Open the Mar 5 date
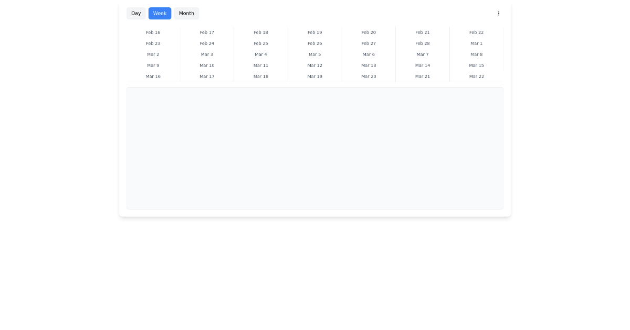Screen dimensions: 630x330 coord(314,54)
